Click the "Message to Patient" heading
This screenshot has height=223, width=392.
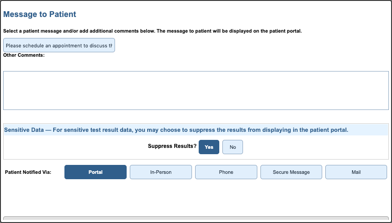(x=40, y=14)
